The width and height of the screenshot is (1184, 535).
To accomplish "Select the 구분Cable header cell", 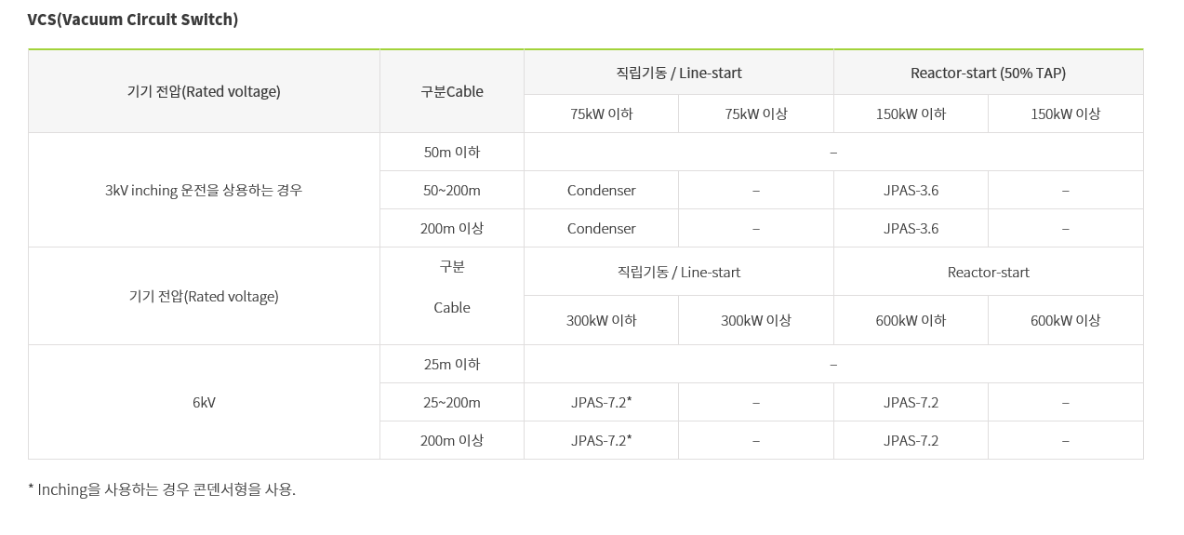I will (452, 91).
